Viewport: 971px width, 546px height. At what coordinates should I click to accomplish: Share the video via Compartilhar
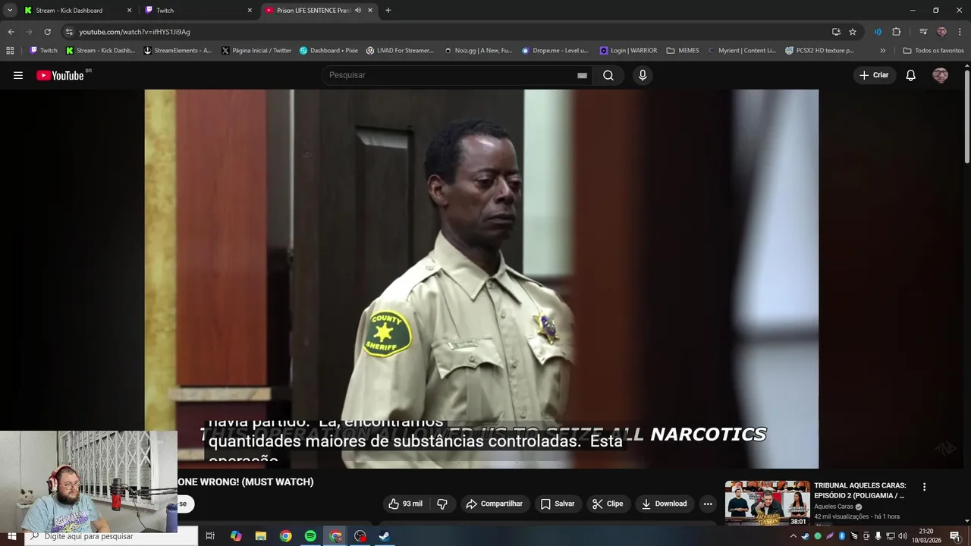point(495,504)
